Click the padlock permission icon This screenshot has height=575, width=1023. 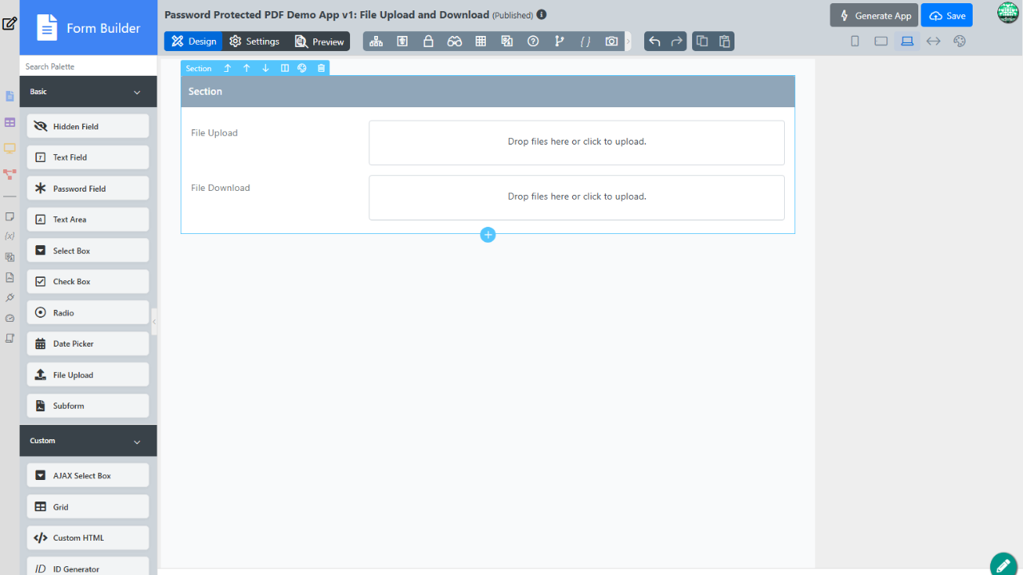pyautogui.click(x=428, y=42)
